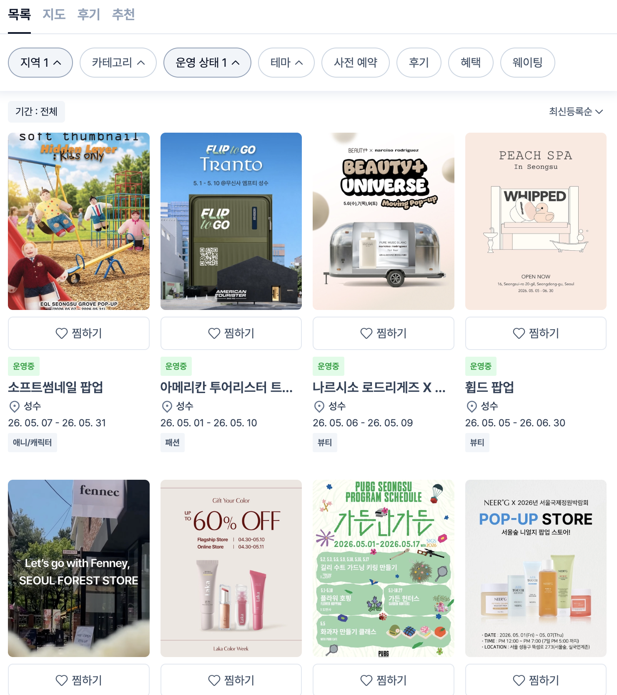
Task: Click the date range 26. 05. 05 - 26. 06. 30
Action: pos(515,423)
